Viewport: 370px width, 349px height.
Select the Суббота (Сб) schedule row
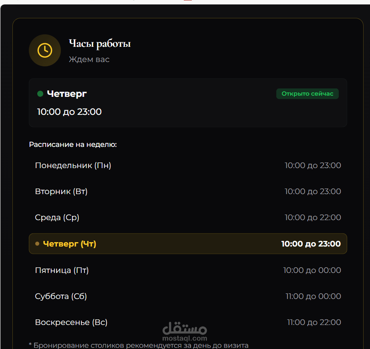click(x=188, y=296)
